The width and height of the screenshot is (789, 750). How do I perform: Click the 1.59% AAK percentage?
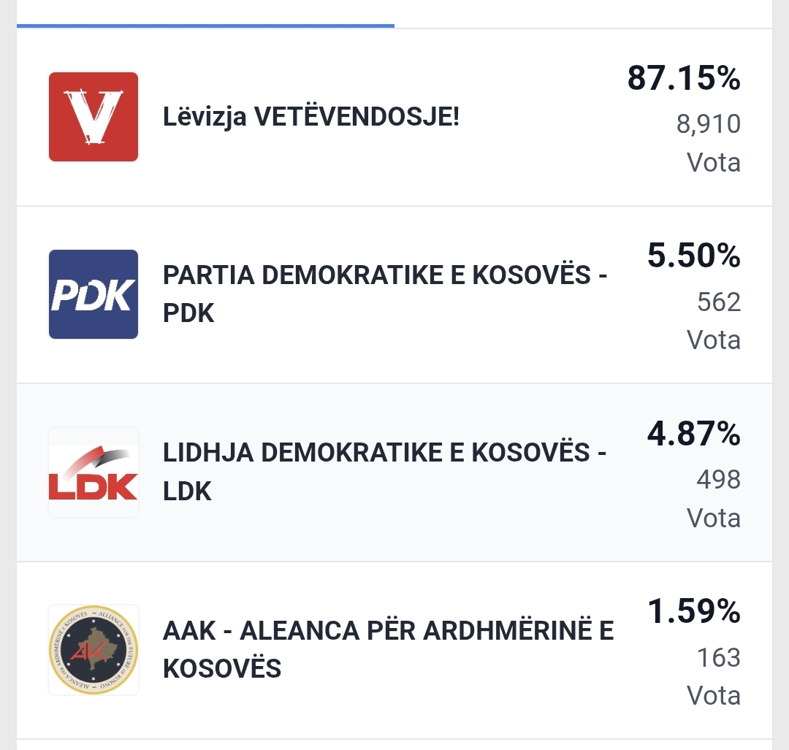(x=693, y=612)
